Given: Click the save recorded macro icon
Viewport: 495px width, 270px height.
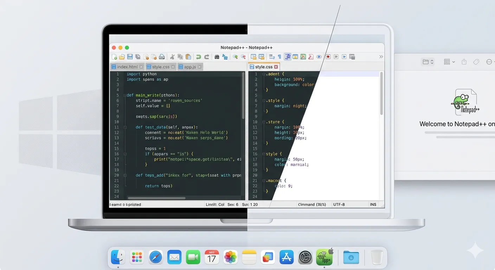Looking at the screenshot, I should coord(352,57).
